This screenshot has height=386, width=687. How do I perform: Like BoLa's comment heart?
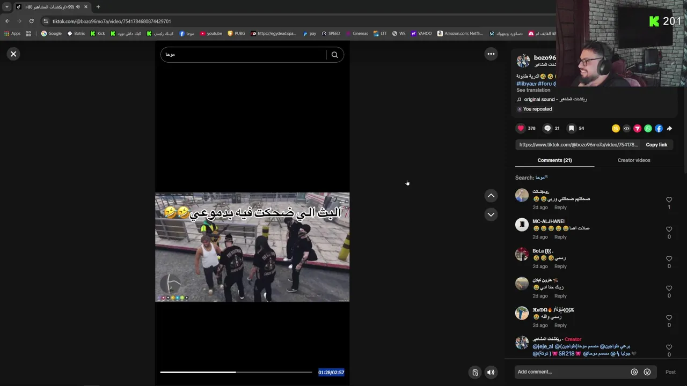669,259
